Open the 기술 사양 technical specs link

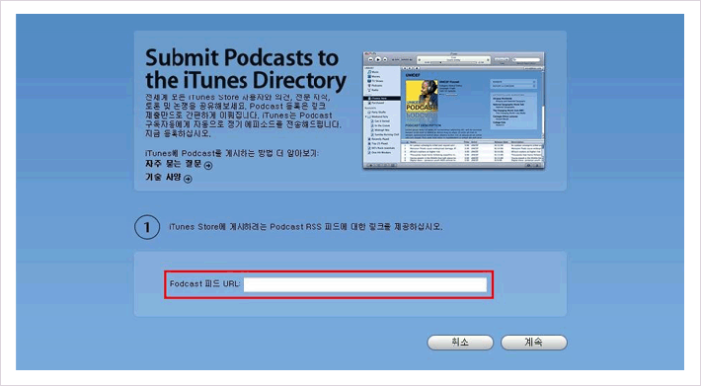(163, 178)
